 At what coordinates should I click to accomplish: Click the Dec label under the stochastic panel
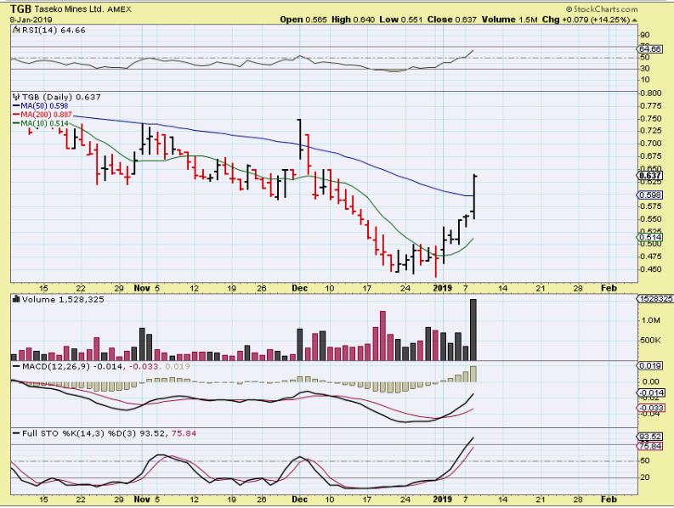300,500
